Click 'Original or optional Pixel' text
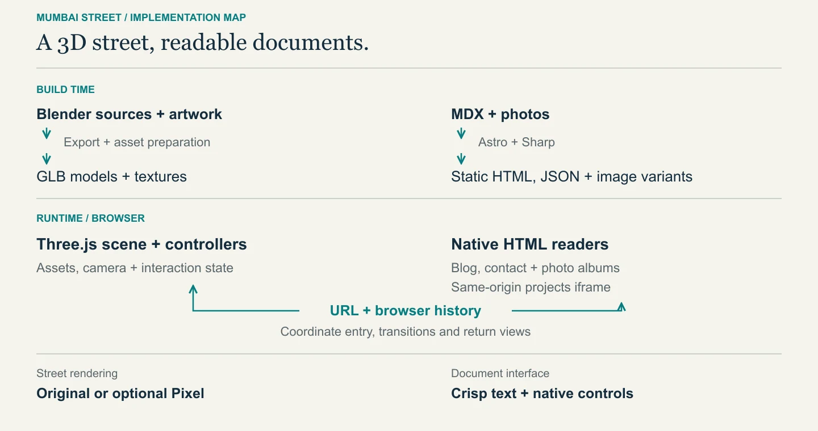818x431 pixels. pos(120,394)
